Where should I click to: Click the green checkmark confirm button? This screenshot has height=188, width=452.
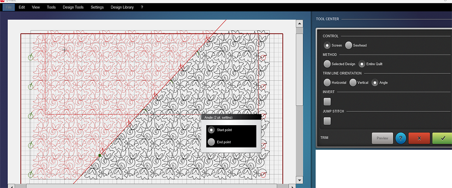(x=442, y=138)
